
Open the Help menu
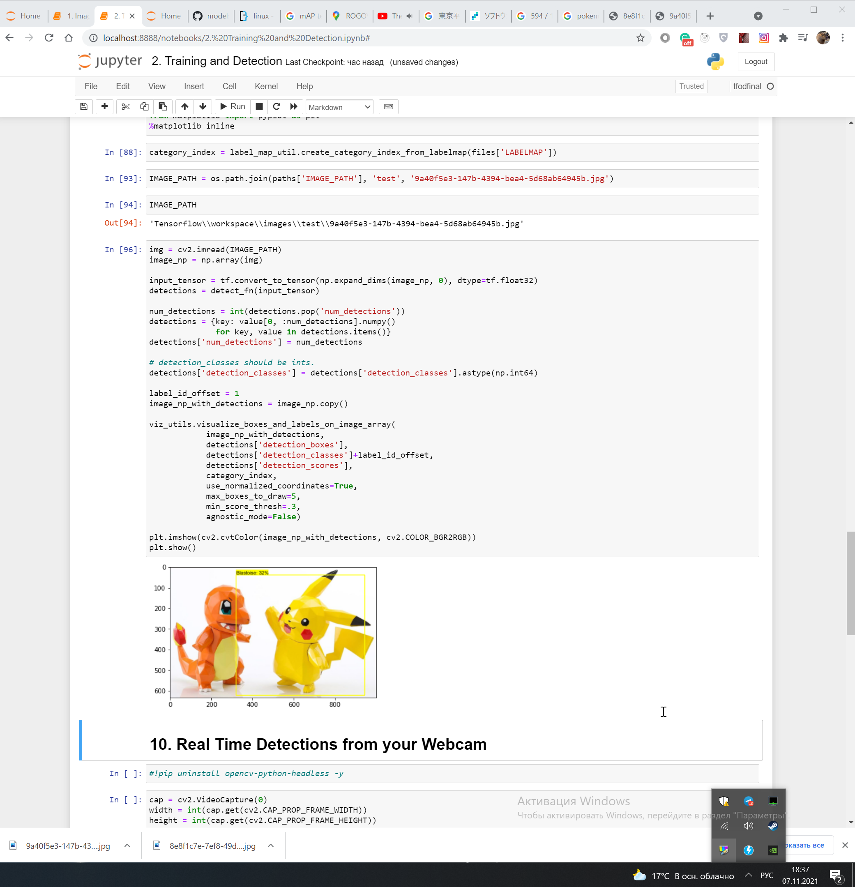coord(304,86)
